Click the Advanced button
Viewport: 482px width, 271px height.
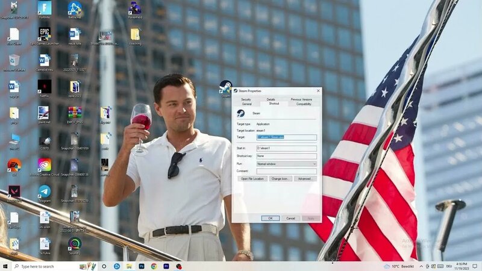[x=305, y=178]
